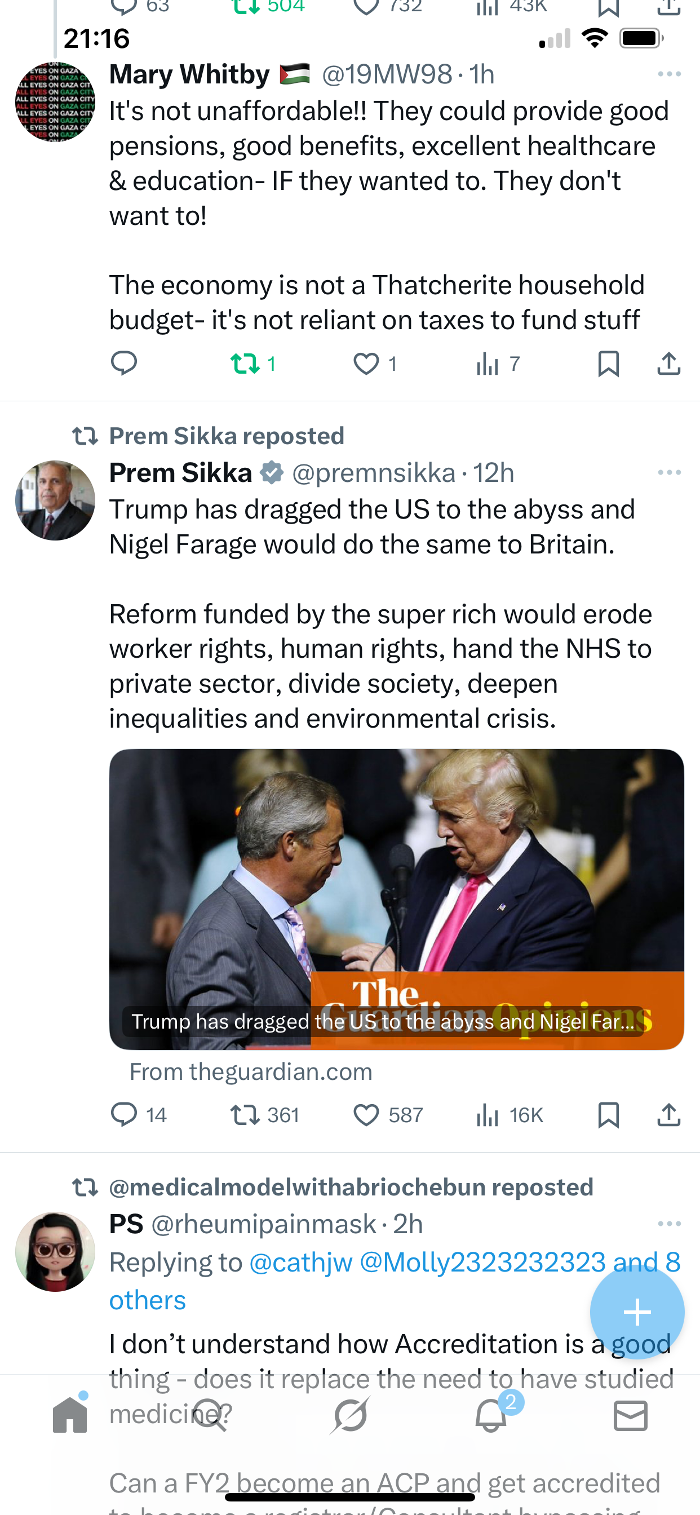Open the Grok tab icon
The image size is (700, 1515).
(350, 1415)
